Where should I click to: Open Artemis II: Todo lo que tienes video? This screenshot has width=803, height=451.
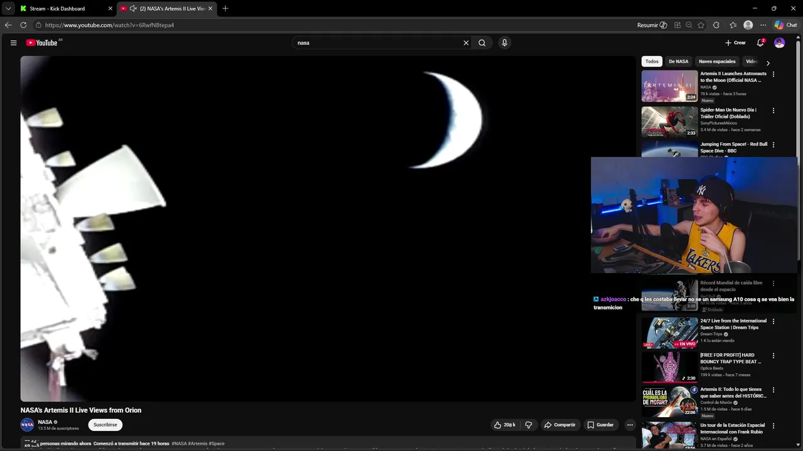(x=669, y=401)
